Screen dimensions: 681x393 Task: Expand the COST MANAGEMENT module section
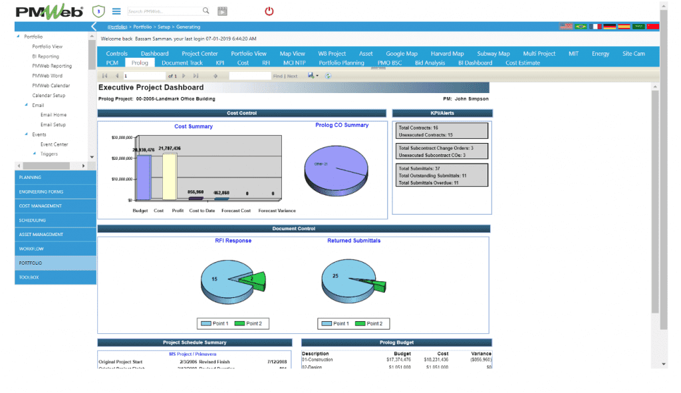[56, 206]
